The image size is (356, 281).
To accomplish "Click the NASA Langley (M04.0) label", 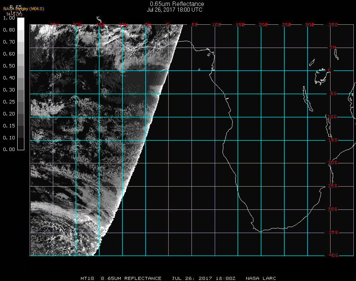I will tap(24, 9).
